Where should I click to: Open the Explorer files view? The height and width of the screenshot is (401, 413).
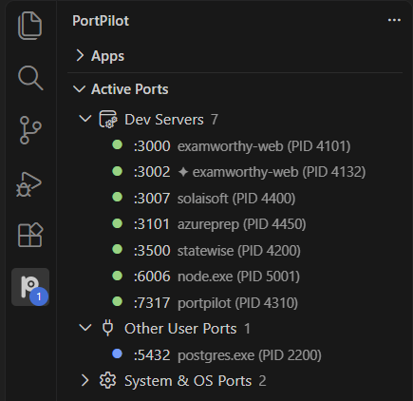tap(30, 26)
